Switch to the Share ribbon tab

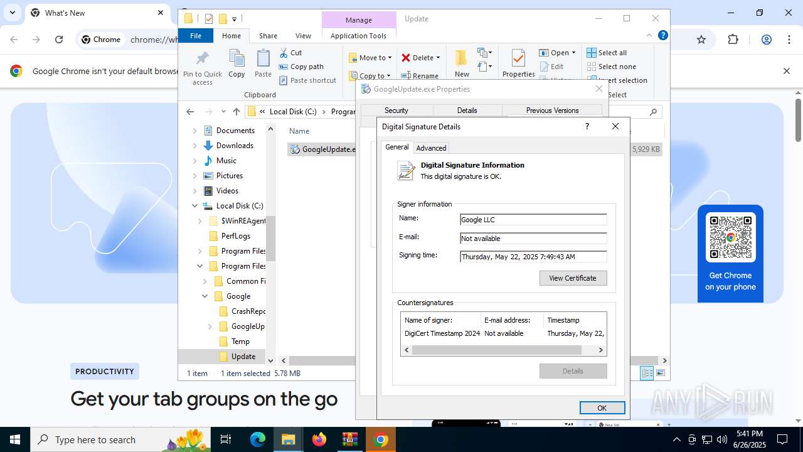268,36
